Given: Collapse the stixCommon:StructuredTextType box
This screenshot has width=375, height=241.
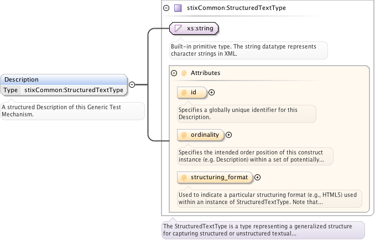Looking at the screenshot, I should 166,8.
